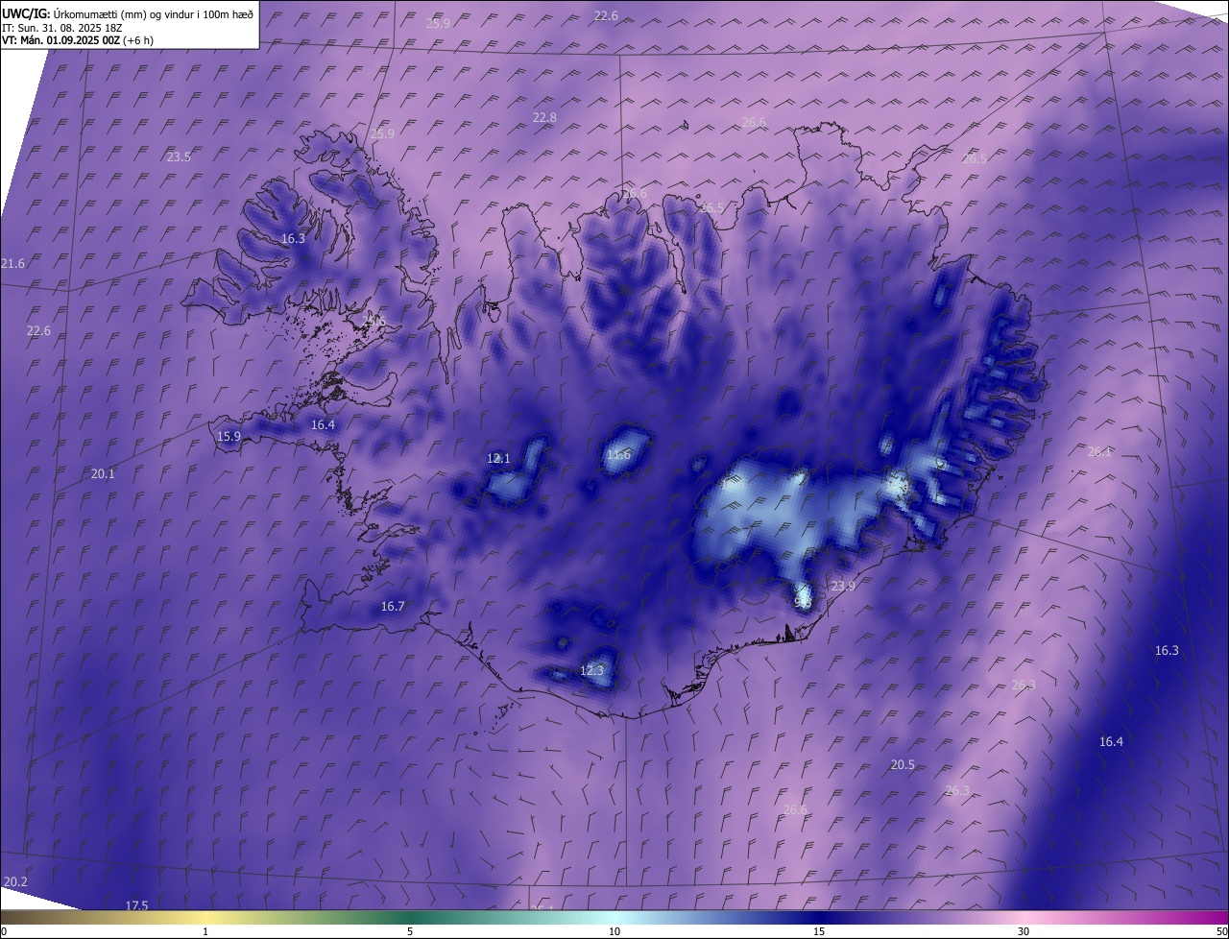Select the 23.9 value label
The image size is (1229, 939).
click(843, 587)
